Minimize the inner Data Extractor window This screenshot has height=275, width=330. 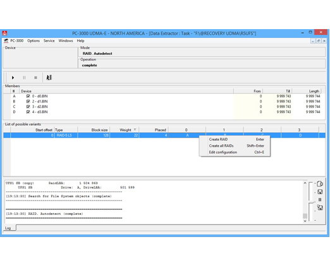[x=313, y=41]
